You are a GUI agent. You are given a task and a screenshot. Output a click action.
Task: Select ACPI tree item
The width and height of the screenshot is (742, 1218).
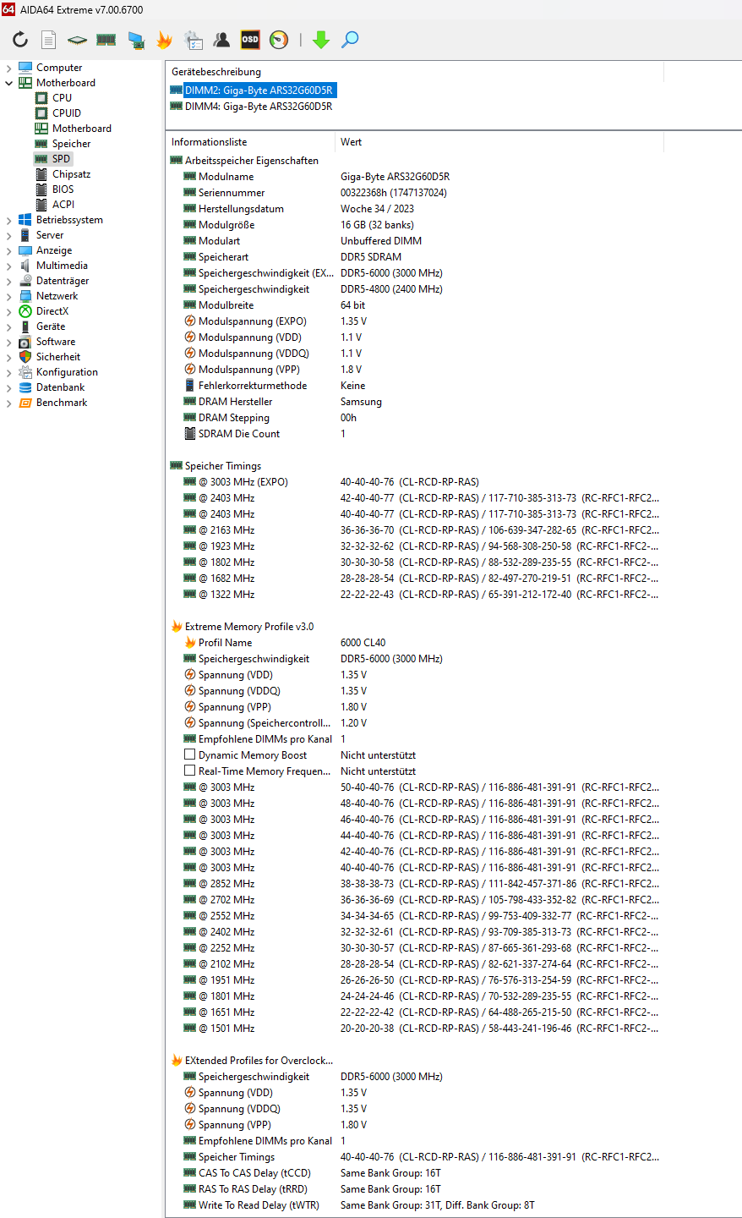[63, 205]
